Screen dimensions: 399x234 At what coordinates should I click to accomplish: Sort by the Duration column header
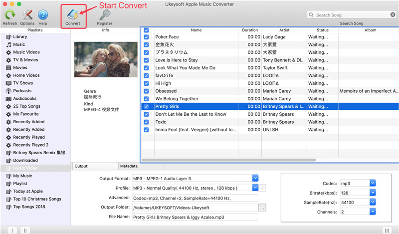click(x=250, y=30)
